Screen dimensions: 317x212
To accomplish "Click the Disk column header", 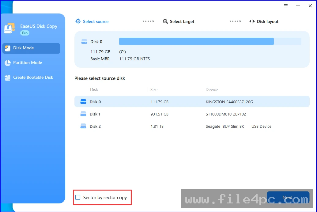I will point(94,89).
